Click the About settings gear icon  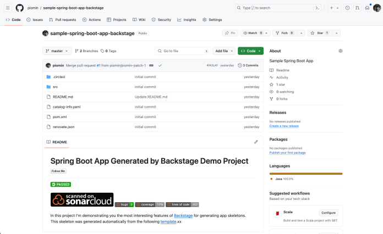click(341, 51)
